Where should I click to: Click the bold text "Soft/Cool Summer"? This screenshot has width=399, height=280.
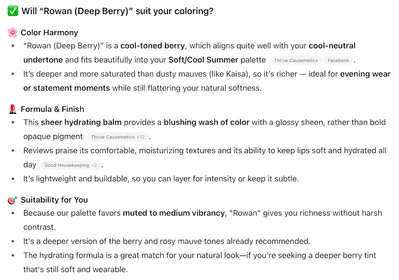click(203, 60)
